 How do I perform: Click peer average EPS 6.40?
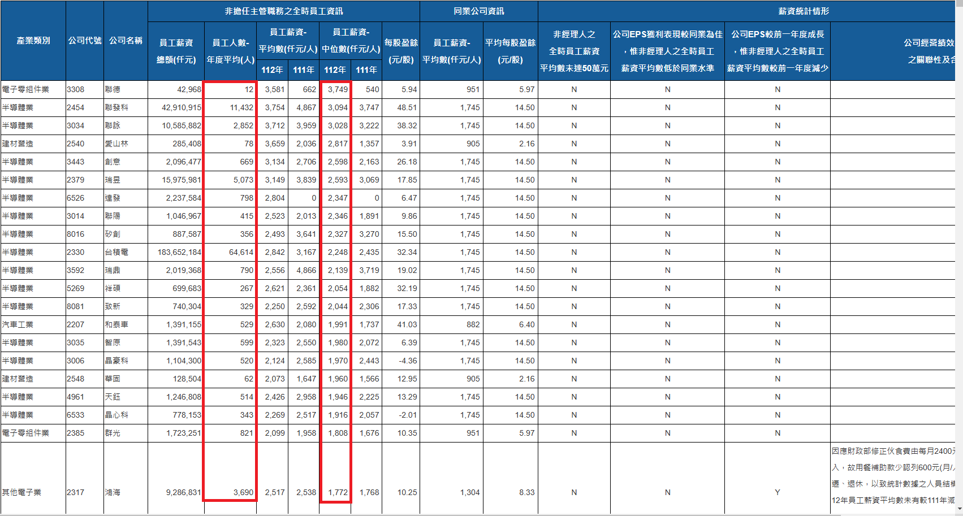(x=527, y=324)
